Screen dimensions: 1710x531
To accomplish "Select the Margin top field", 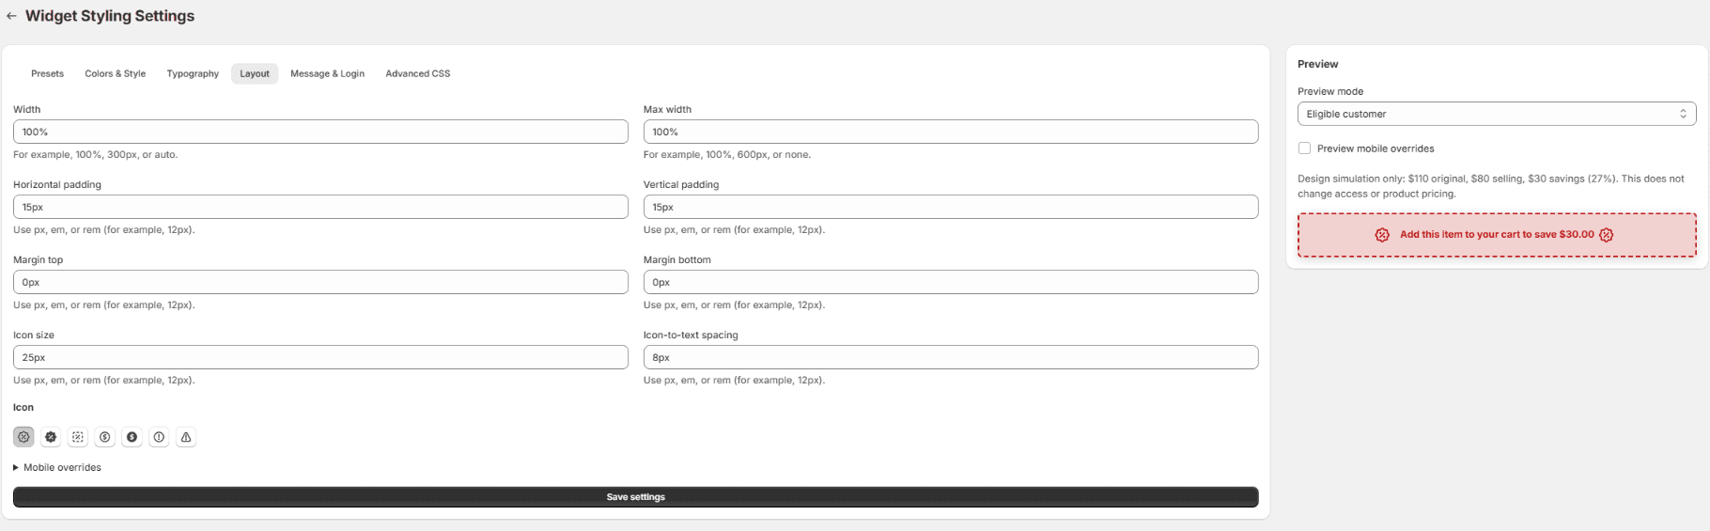I will coord(320,282).
